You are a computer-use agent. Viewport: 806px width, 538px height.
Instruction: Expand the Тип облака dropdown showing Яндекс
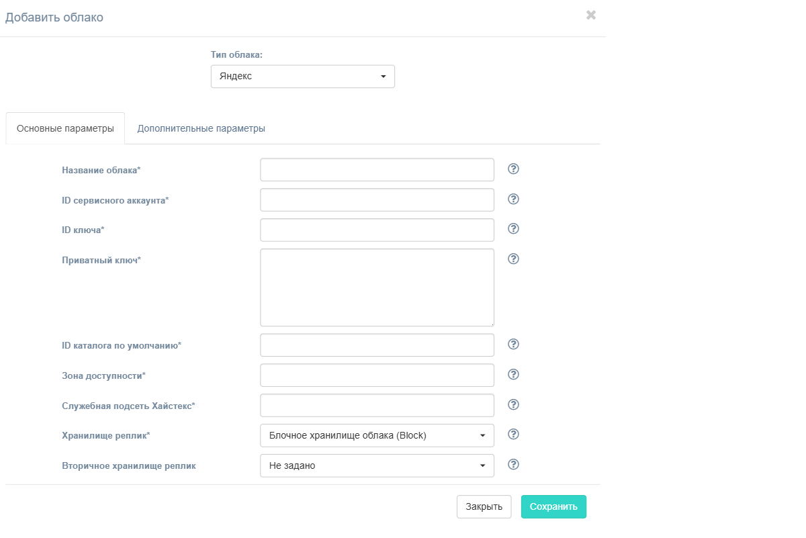(303, 77)
